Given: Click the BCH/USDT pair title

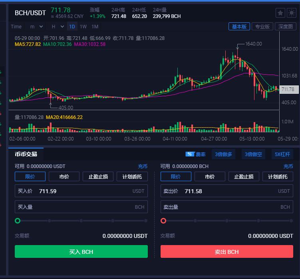Looking at the screenshot, I should click(x=30, y=13).
